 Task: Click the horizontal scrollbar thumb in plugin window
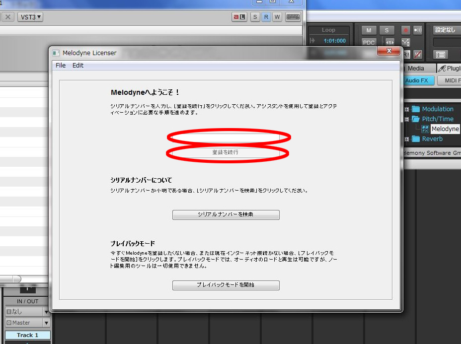coord(10,279)
